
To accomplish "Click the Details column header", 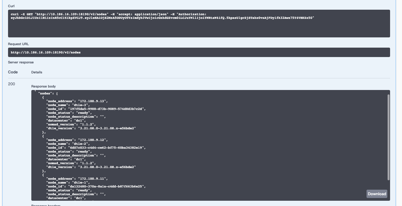I will click(x=37, y=72).
